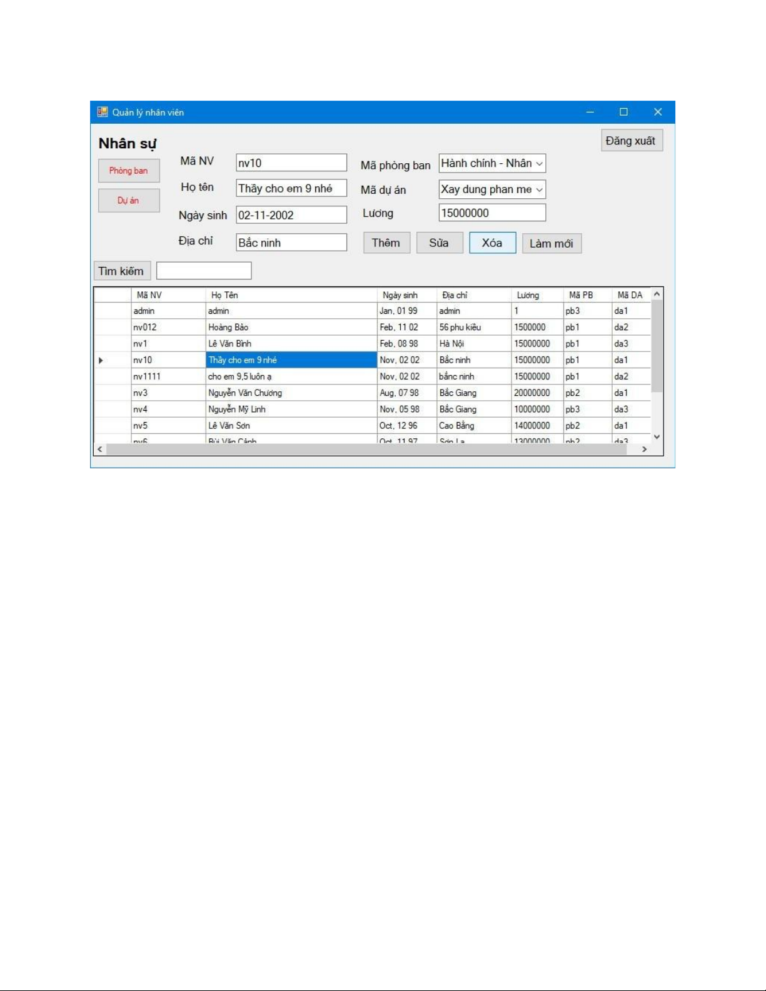Viewport: 766px width, 991px height.
Task: Delete the record with Xóa button
Action: (492, 243)
